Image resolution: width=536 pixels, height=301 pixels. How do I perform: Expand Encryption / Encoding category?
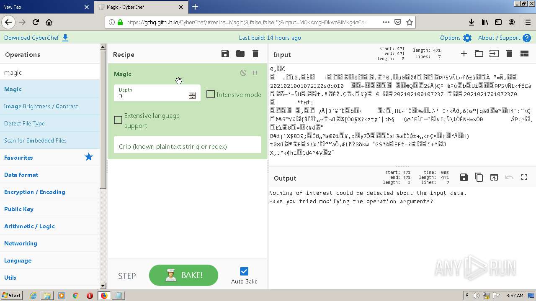click(50, 192)
